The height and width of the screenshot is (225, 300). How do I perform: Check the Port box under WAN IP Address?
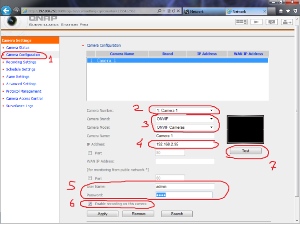click(x=90, y=178)
